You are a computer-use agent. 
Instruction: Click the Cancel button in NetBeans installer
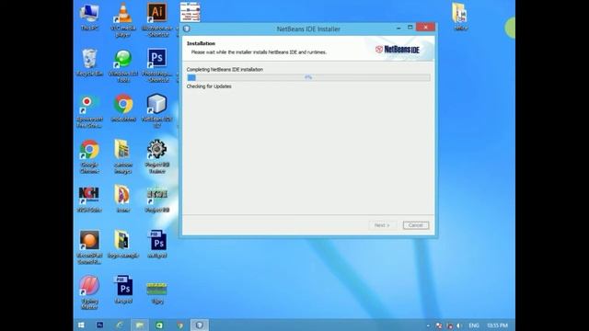[x=415, y=225]
